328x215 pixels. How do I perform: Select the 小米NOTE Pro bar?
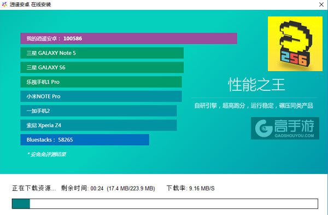coord(101,96)
